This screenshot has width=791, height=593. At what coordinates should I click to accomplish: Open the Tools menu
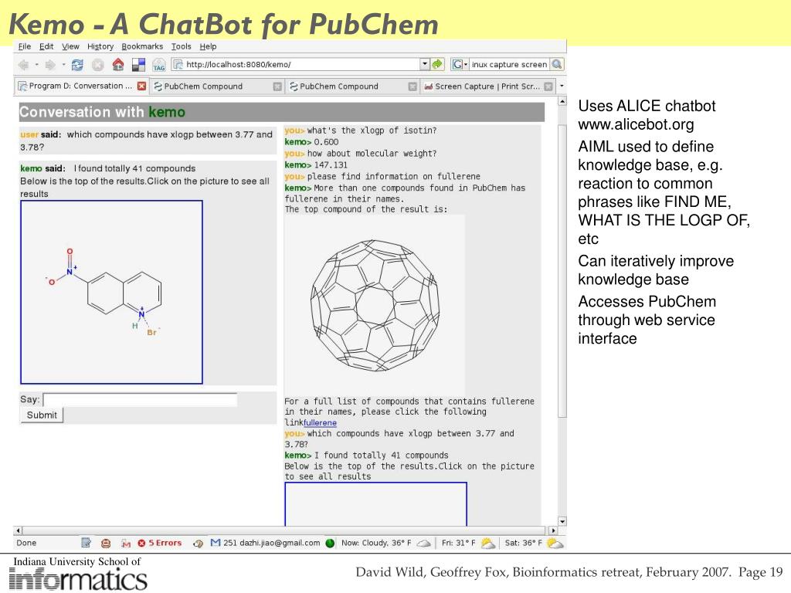pyautogui.click(x=181, y=46)
